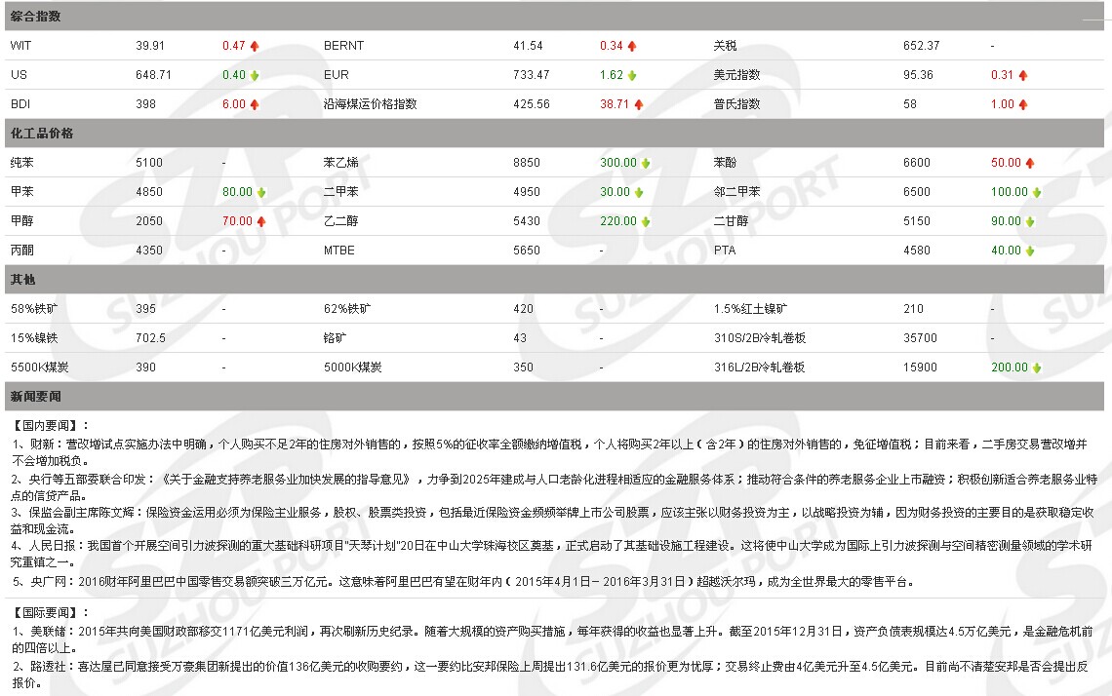Click the 美联储 international news item
1112x696 pixels.
pyautogui.click(x=552, y=639)
